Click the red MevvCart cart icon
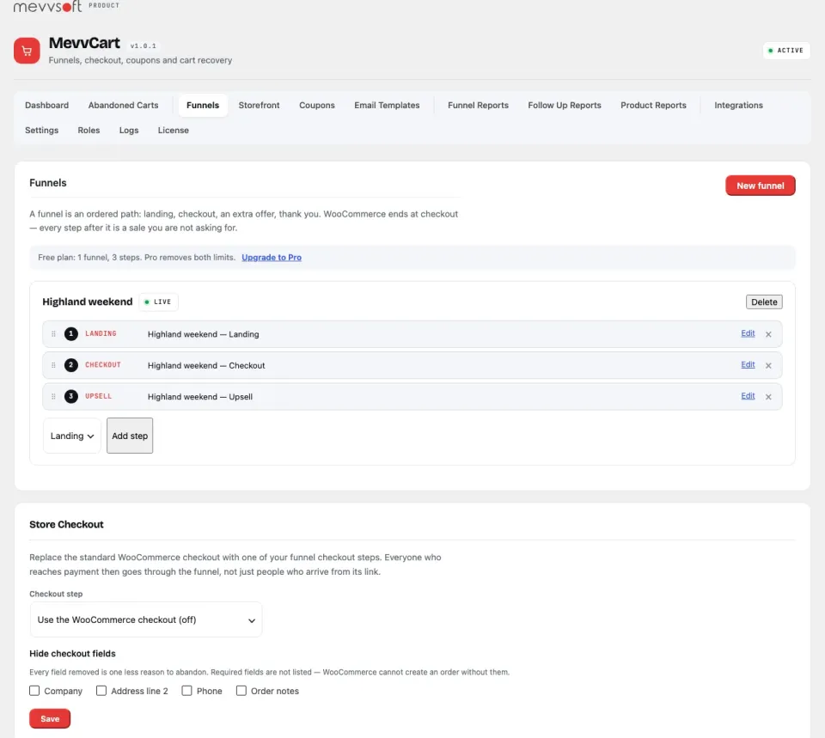 tap(27, 51)
